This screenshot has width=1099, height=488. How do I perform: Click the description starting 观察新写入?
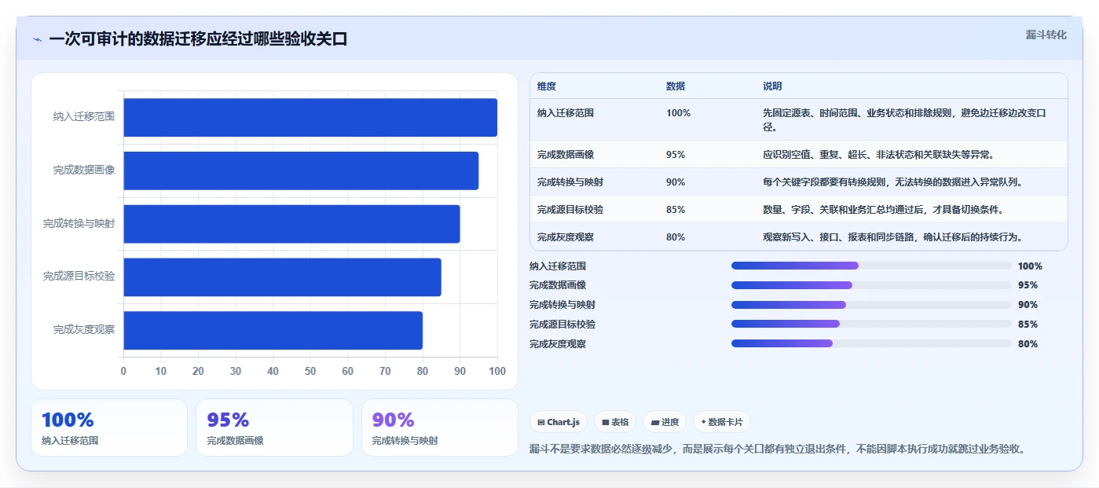coord(892,237)
